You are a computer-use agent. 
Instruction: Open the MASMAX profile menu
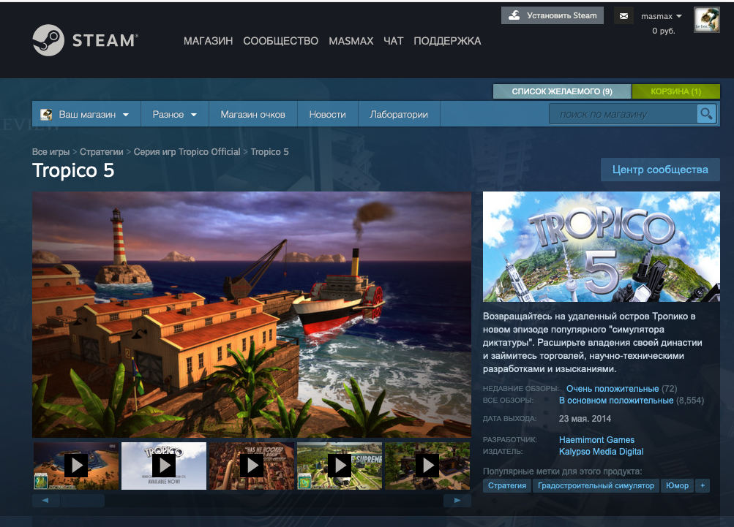351,41
